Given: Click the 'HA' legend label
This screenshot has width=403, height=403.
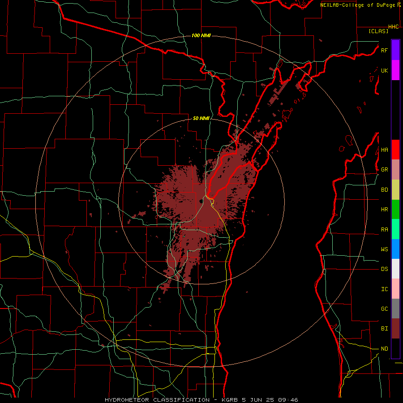Looking at the screenshot, I should click(x=384, y=150).
